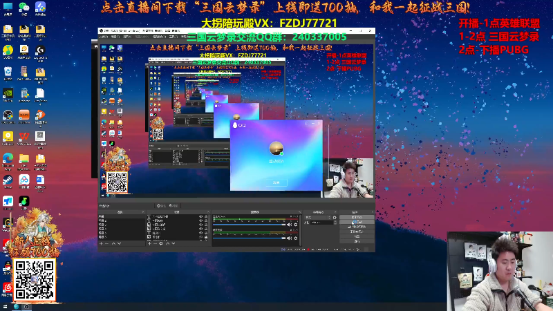Open the Help menu in OBS
Screen dimensions: 553x311
pyautogui.click(x=185, y=37)
